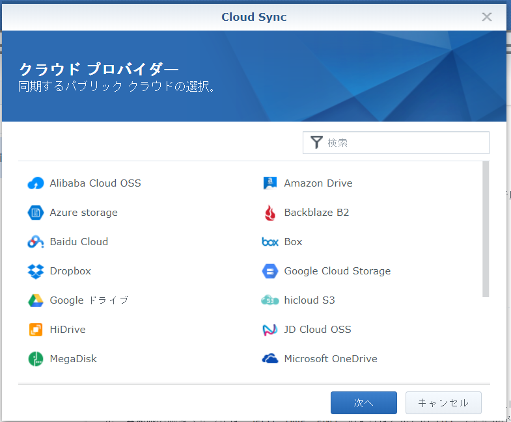511x422 pixels.
Task: Select the Baidu Cloud label
Action: (x=79, y=242)
